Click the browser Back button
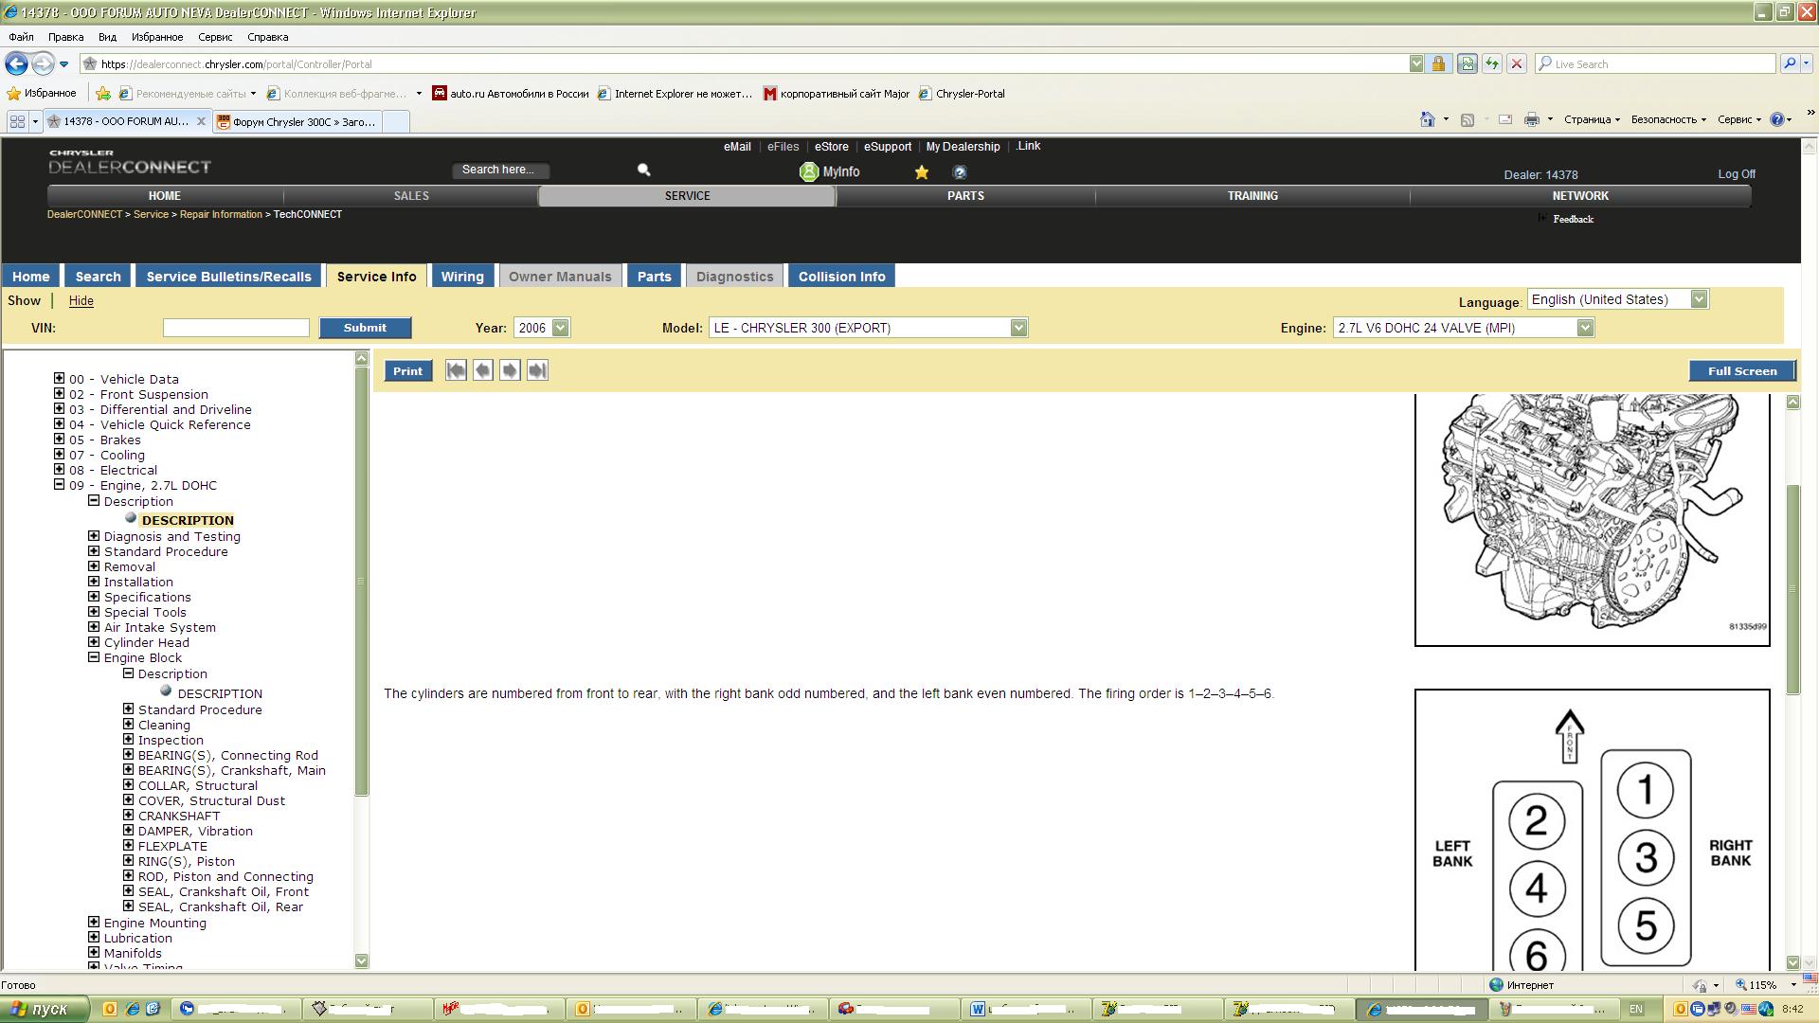 coord(16,63)
